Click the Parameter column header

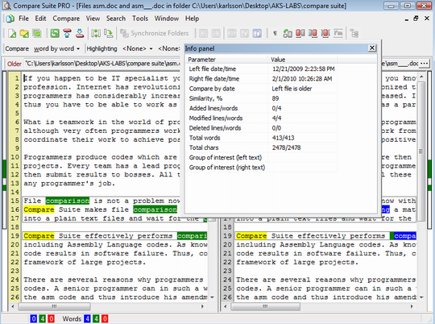226,60
